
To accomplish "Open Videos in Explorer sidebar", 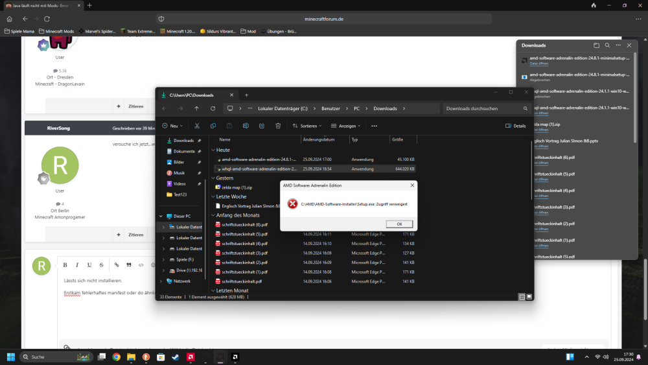I will [179, 183].
